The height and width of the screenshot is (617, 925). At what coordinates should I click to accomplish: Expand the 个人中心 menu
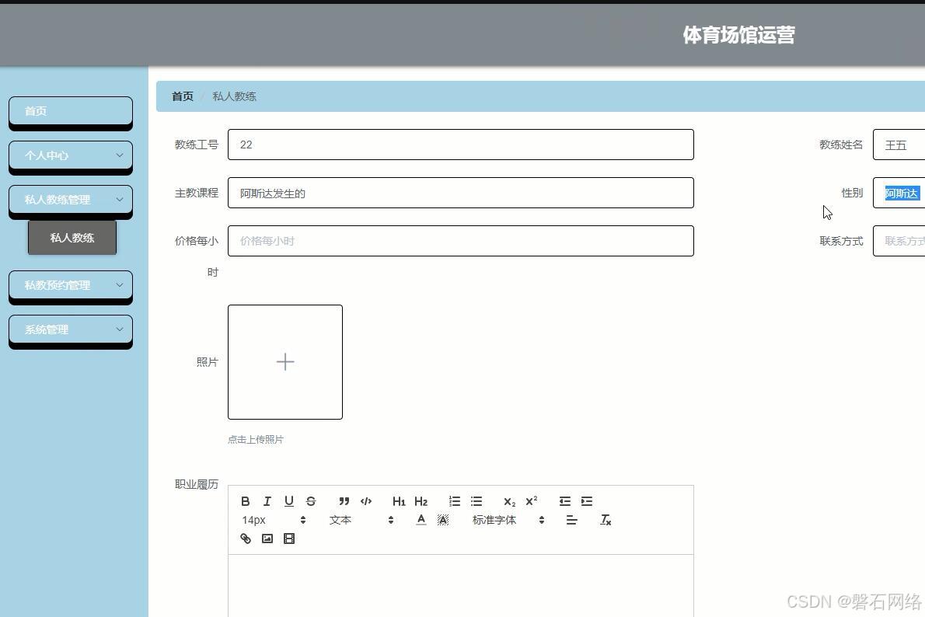[x=71, y=155]
